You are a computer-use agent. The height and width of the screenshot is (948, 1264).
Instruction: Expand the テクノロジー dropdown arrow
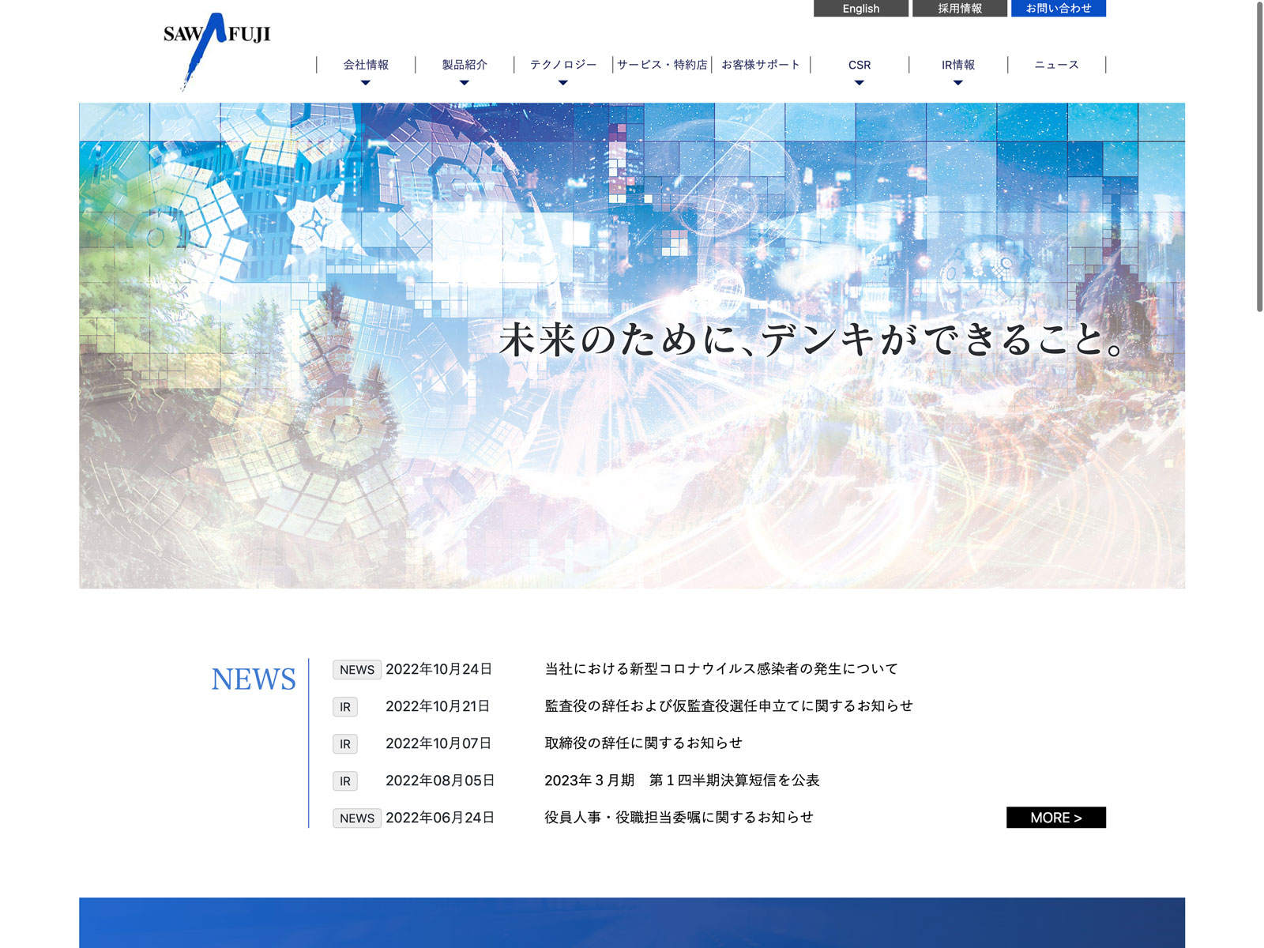[x=562, y=83]
